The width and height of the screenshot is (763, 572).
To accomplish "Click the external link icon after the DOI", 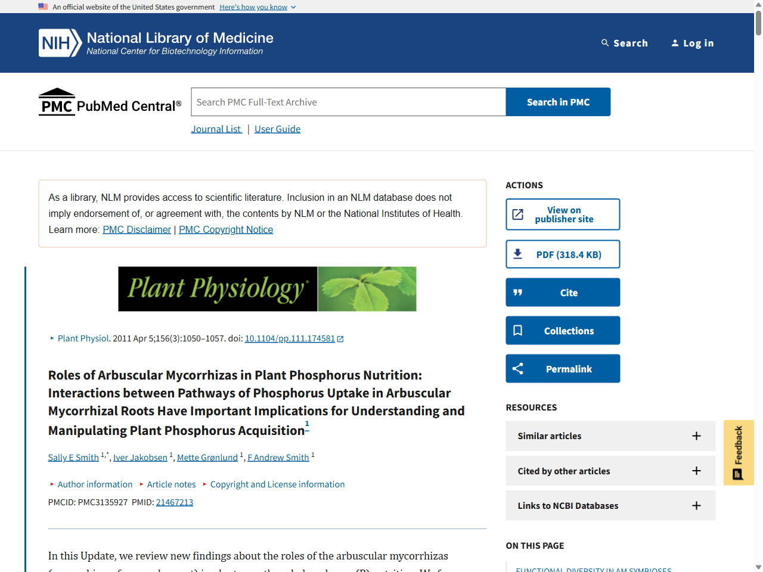I will [x=340, y=339].
